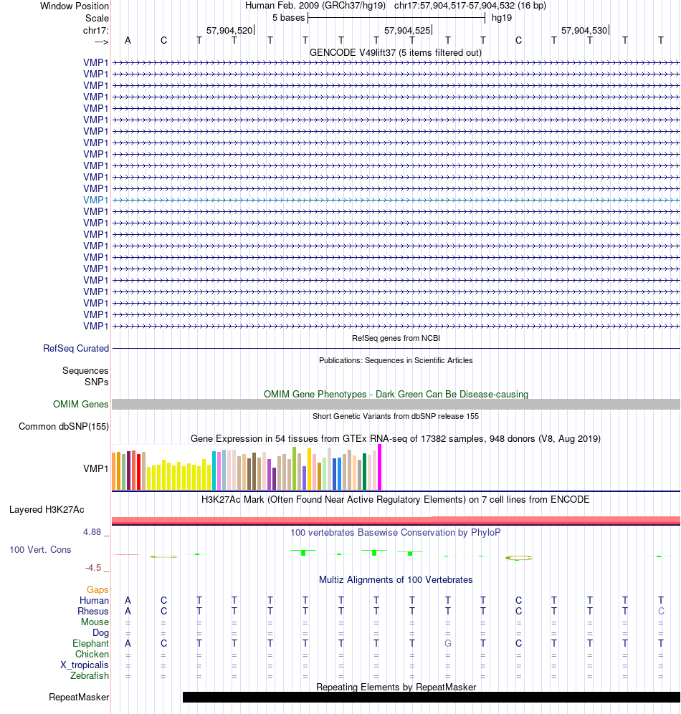Click the 57,904,520 ruler position marker
Viewport: 681px width, 714px height.
click(229, 31)
